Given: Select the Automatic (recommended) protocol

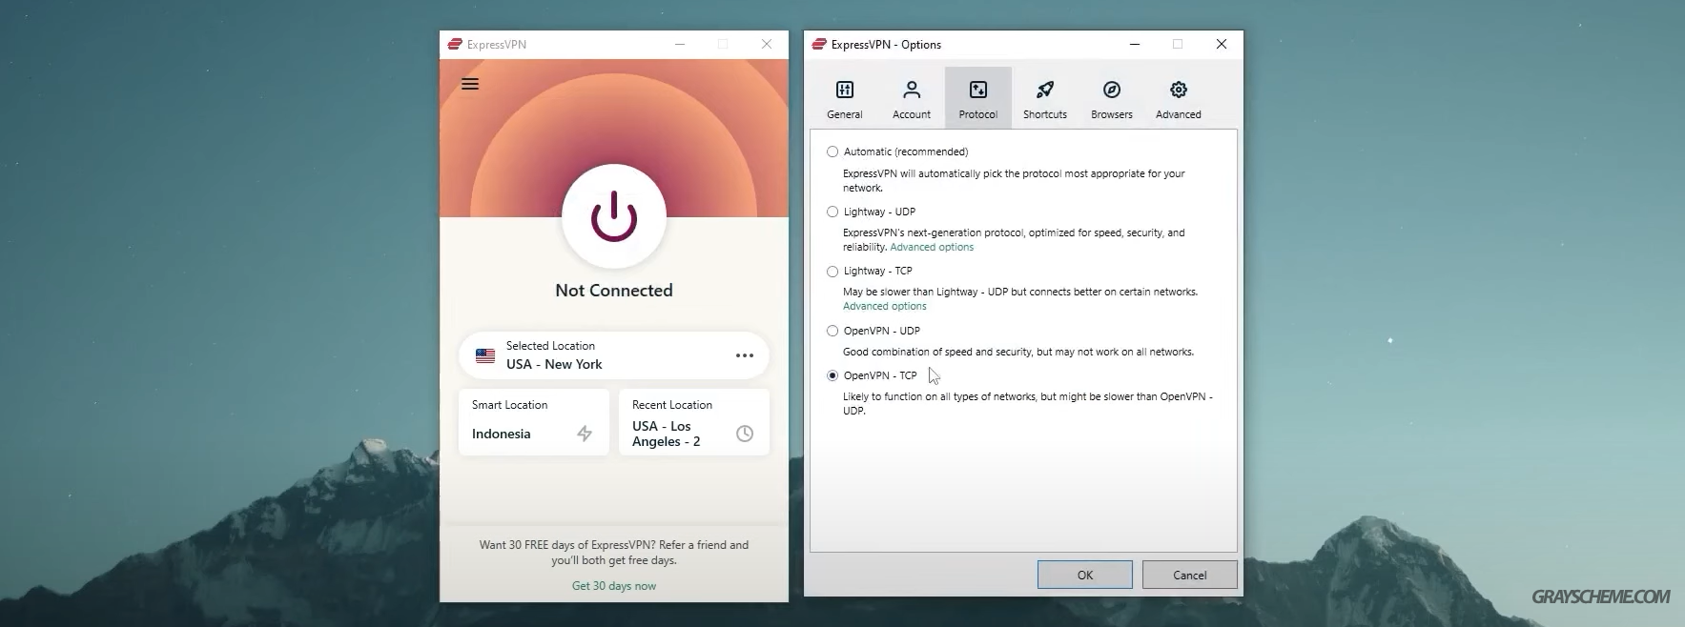Looking at the screenshot, I should 832,152.
